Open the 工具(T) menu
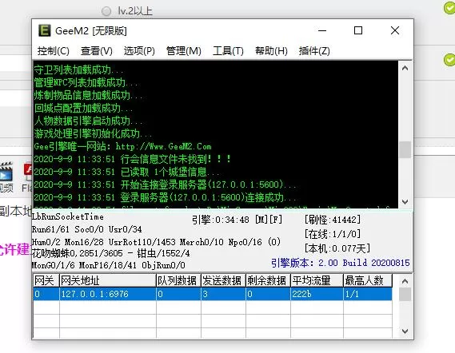Viewport: 455px width, 353px height. 228,51
